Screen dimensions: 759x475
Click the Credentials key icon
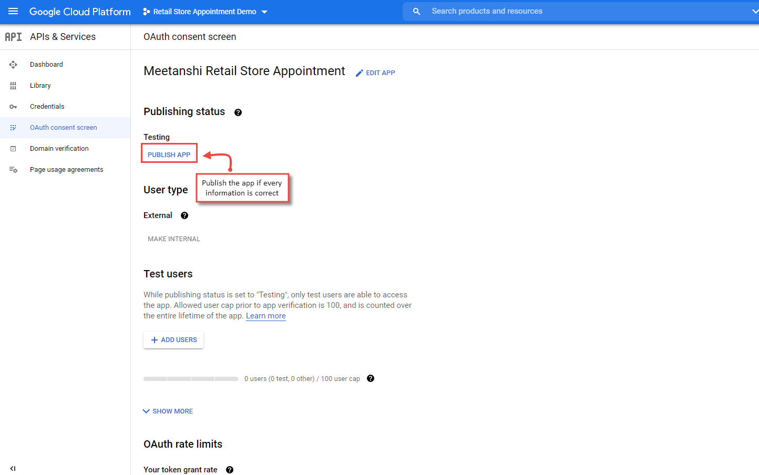(13, 107)
